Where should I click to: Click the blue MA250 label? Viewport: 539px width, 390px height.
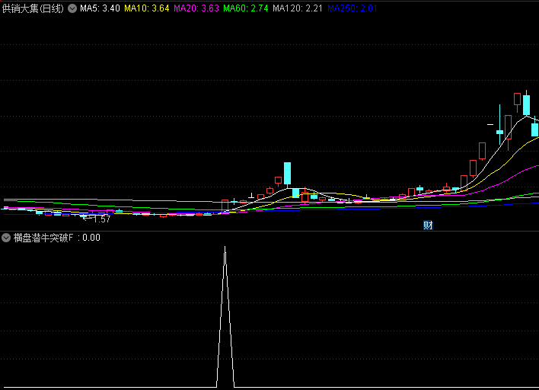(352, 8)
